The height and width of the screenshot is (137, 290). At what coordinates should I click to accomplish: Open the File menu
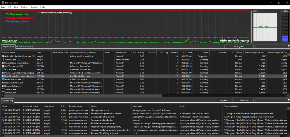click(x=10, y=7)
